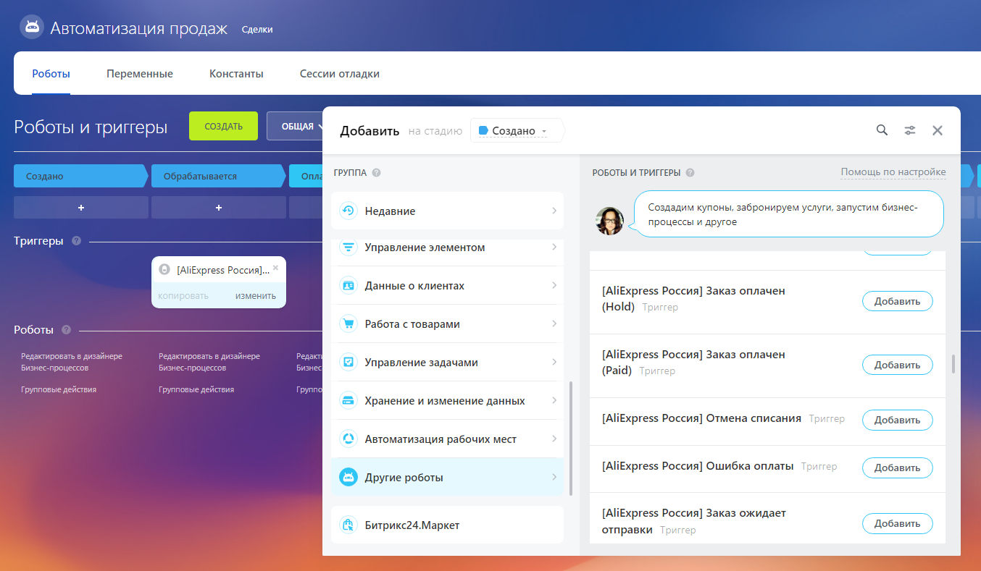Screen dimensions: 981x571
Task: Expand the Работа с товарами group
Action: (x=554, y=324)
